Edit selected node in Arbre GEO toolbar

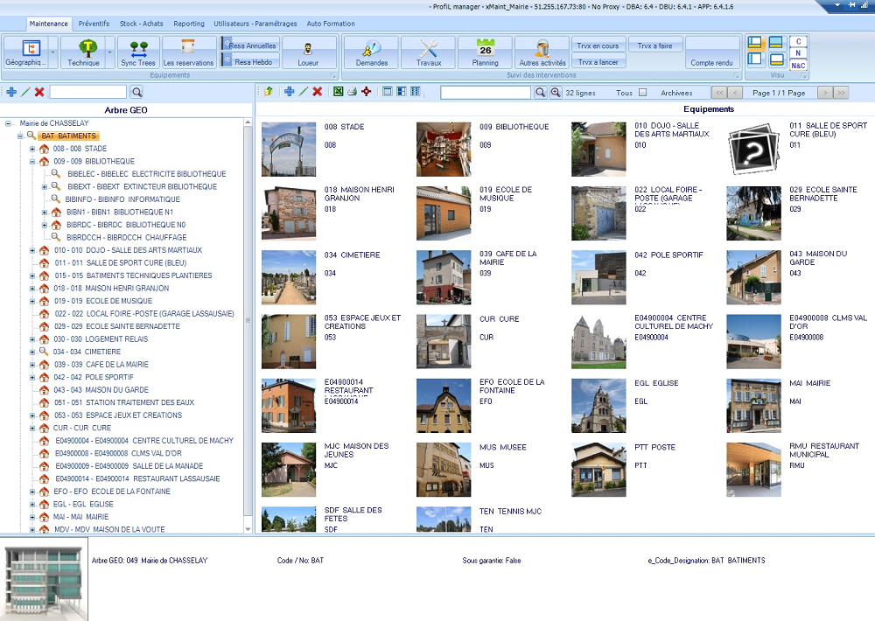25,92
